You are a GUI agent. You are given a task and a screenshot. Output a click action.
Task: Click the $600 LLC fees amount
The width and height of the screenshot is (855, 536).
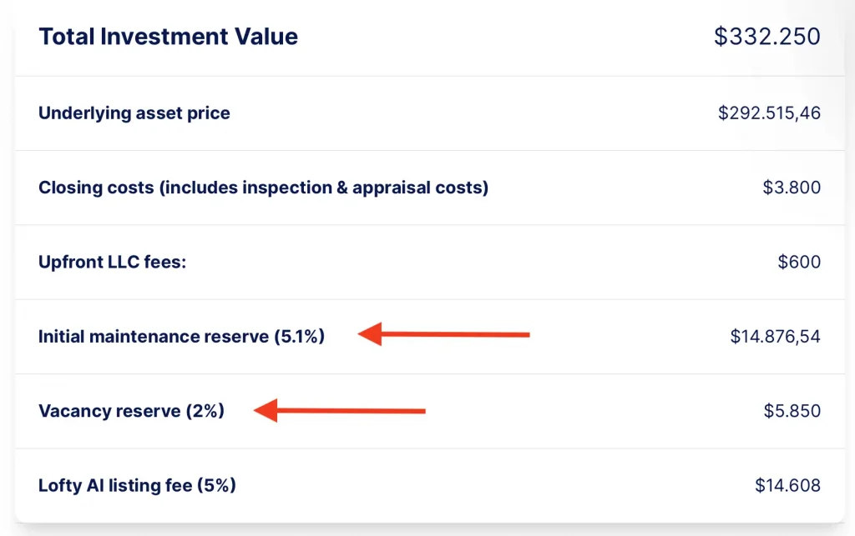click(x=799, y=263)
